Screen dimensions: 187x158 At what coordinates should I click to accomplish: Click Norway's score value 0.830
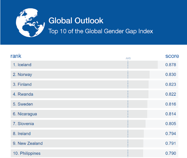pos(171,75)
